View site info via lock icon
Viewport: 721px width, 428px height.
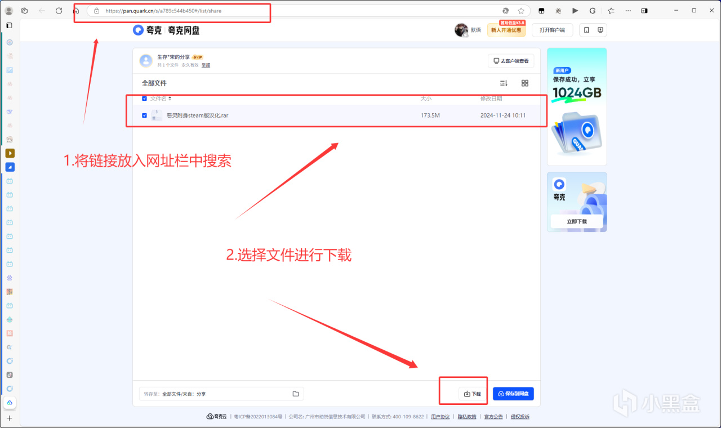(96, 11)
